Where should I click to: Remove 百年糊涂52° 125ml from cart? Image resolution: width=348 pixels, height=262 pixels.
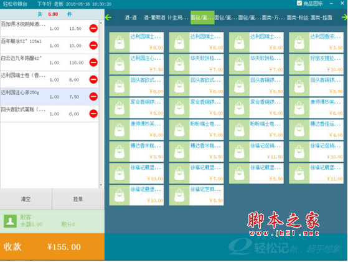point(93,46)
